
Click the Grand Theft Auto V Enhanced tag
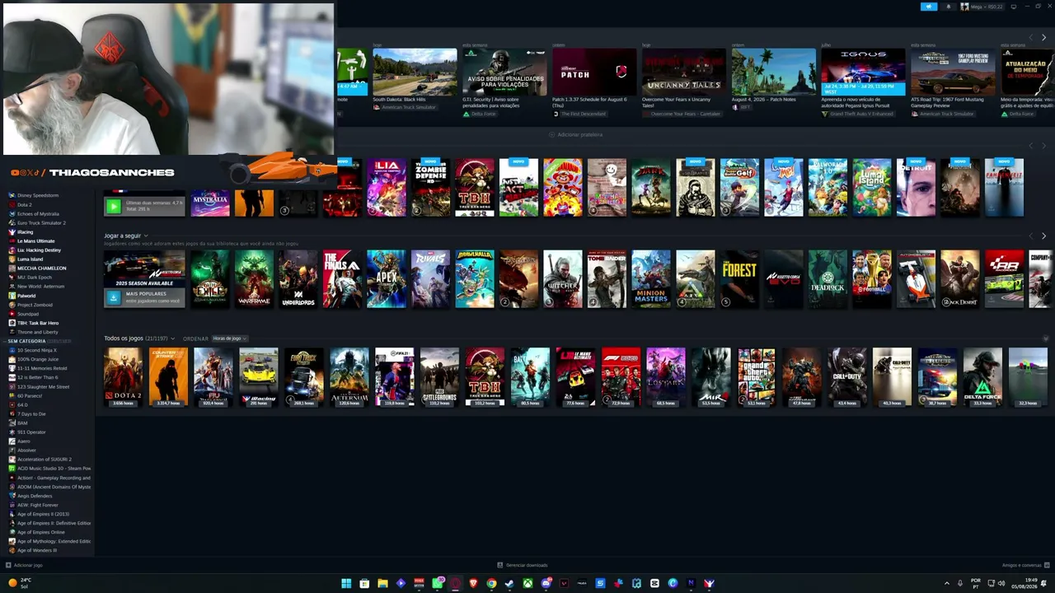tap(860, 114)
